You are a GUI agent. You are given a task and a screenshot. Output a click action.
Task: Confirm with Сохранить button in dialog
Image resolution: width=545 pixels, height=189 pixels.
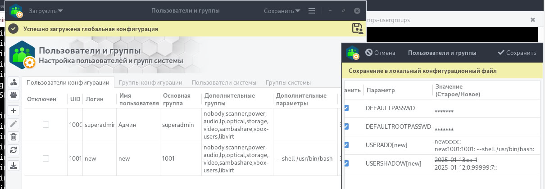(x=517, y=53)
